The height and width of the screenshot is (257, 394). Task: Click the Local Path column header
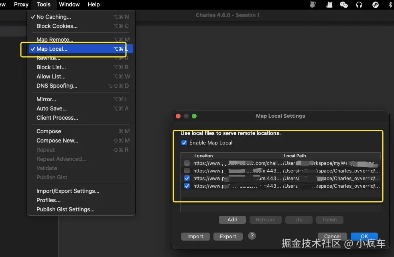[x=332, y=156]
